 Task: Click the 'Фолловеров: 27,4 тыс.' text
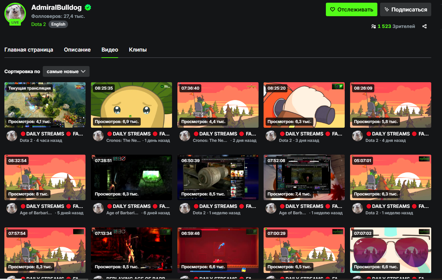pyautogui.click(x=58, y=16)
